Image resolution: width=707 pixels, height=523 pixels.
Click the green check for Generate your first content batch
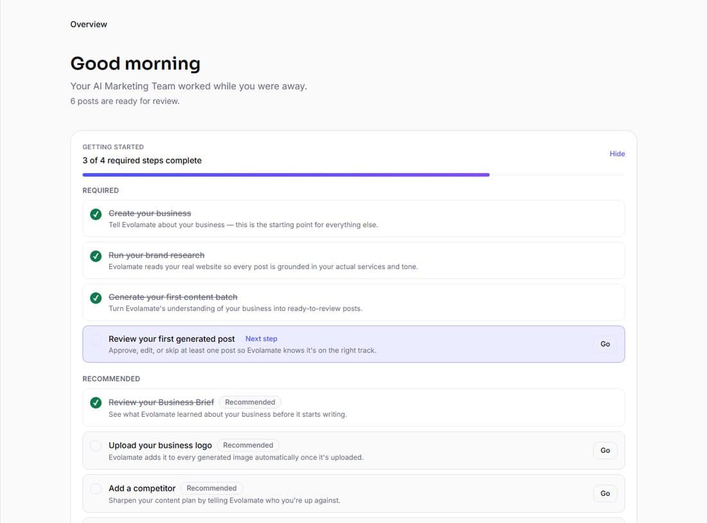tap(96, 298)
